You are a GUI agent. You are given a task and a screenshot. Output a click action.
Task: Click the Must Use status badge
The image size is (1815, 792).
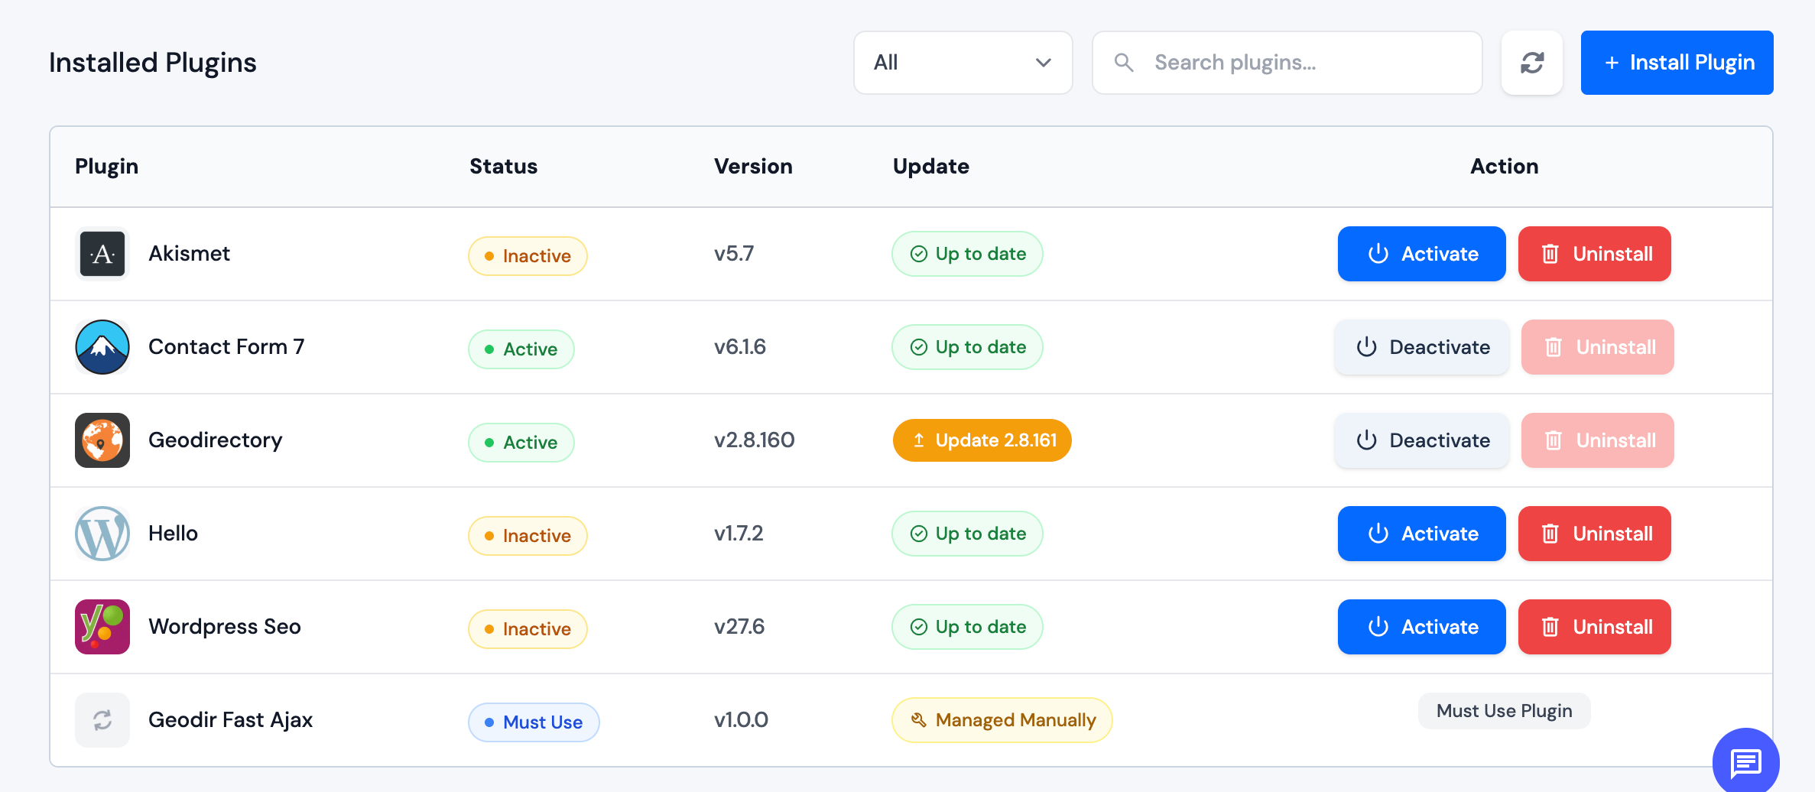(534, 722)
